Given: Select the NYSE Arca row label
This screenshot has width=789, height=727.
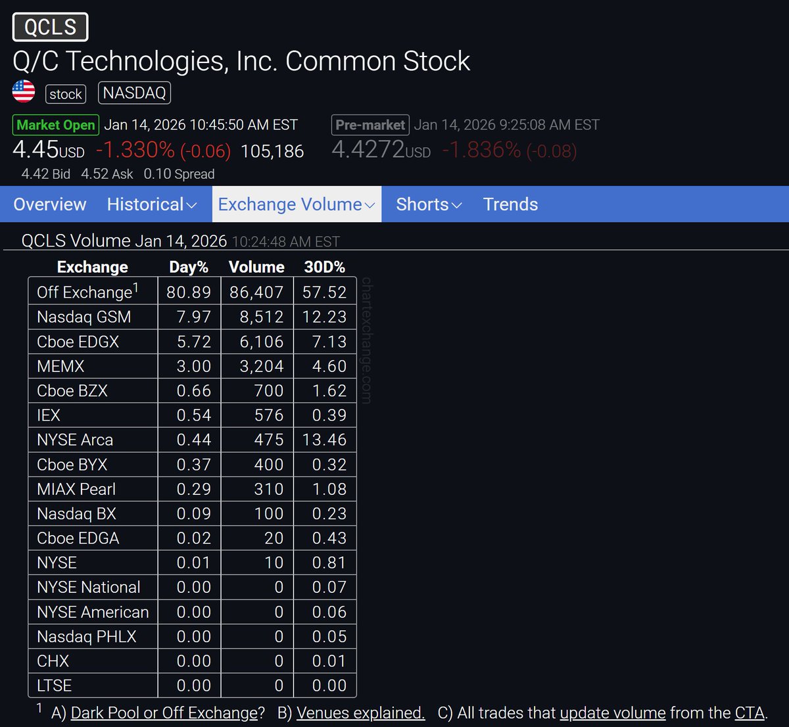Looking at the screenshot, I should pos(75,440).
